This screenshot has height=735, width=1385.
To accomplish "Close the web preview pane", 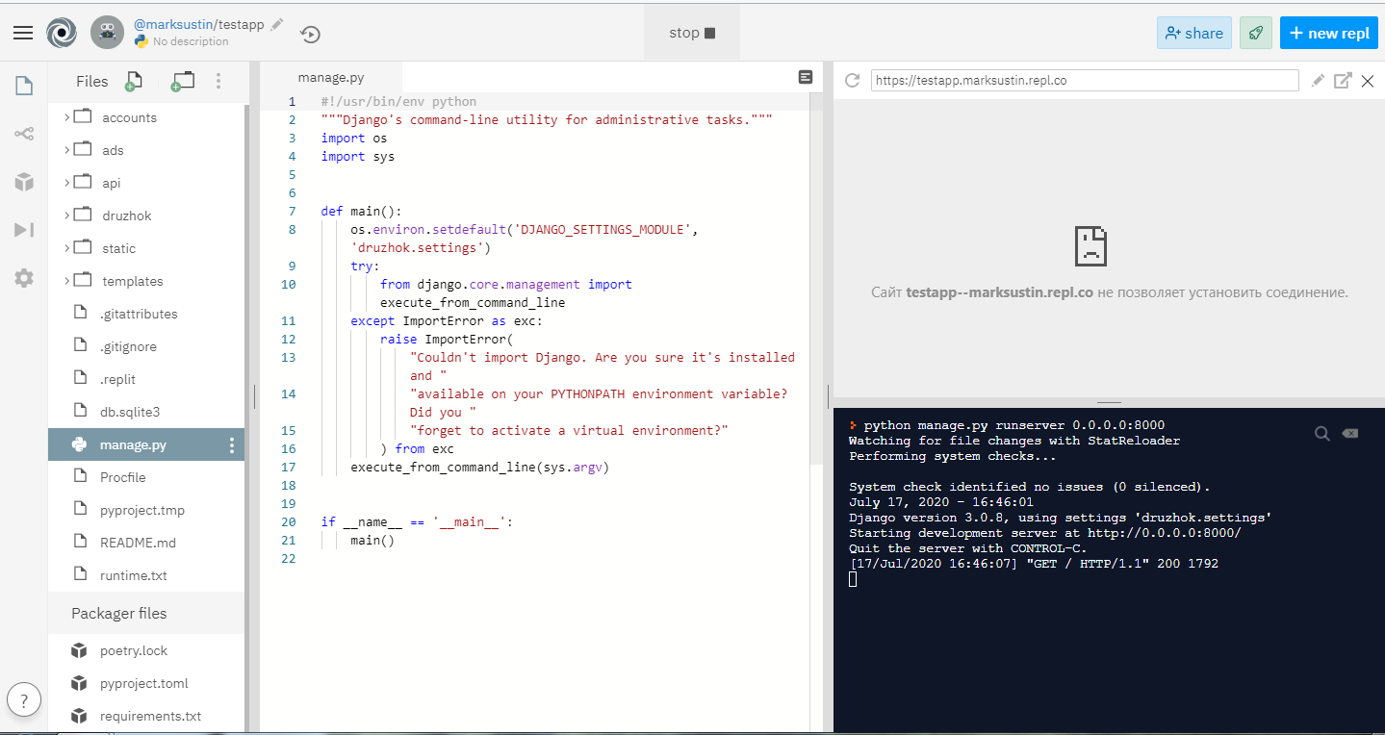I will coord(1368,81).
